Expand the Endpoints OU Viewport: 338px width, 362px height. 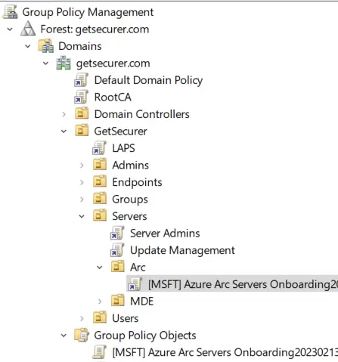click(x=82, y=182)
